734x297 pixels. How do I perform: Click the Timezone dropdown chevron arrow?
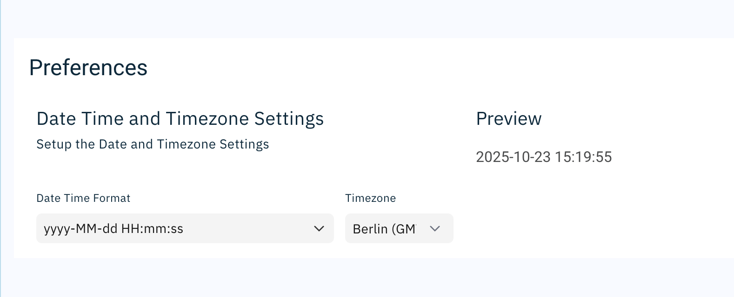pyautogui.click(x=435, y=228)
